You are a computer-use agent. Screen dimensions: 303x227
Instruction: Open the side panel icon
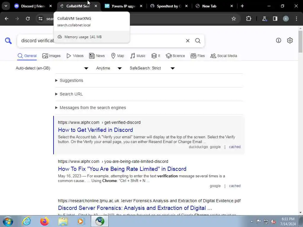[275, 19]
